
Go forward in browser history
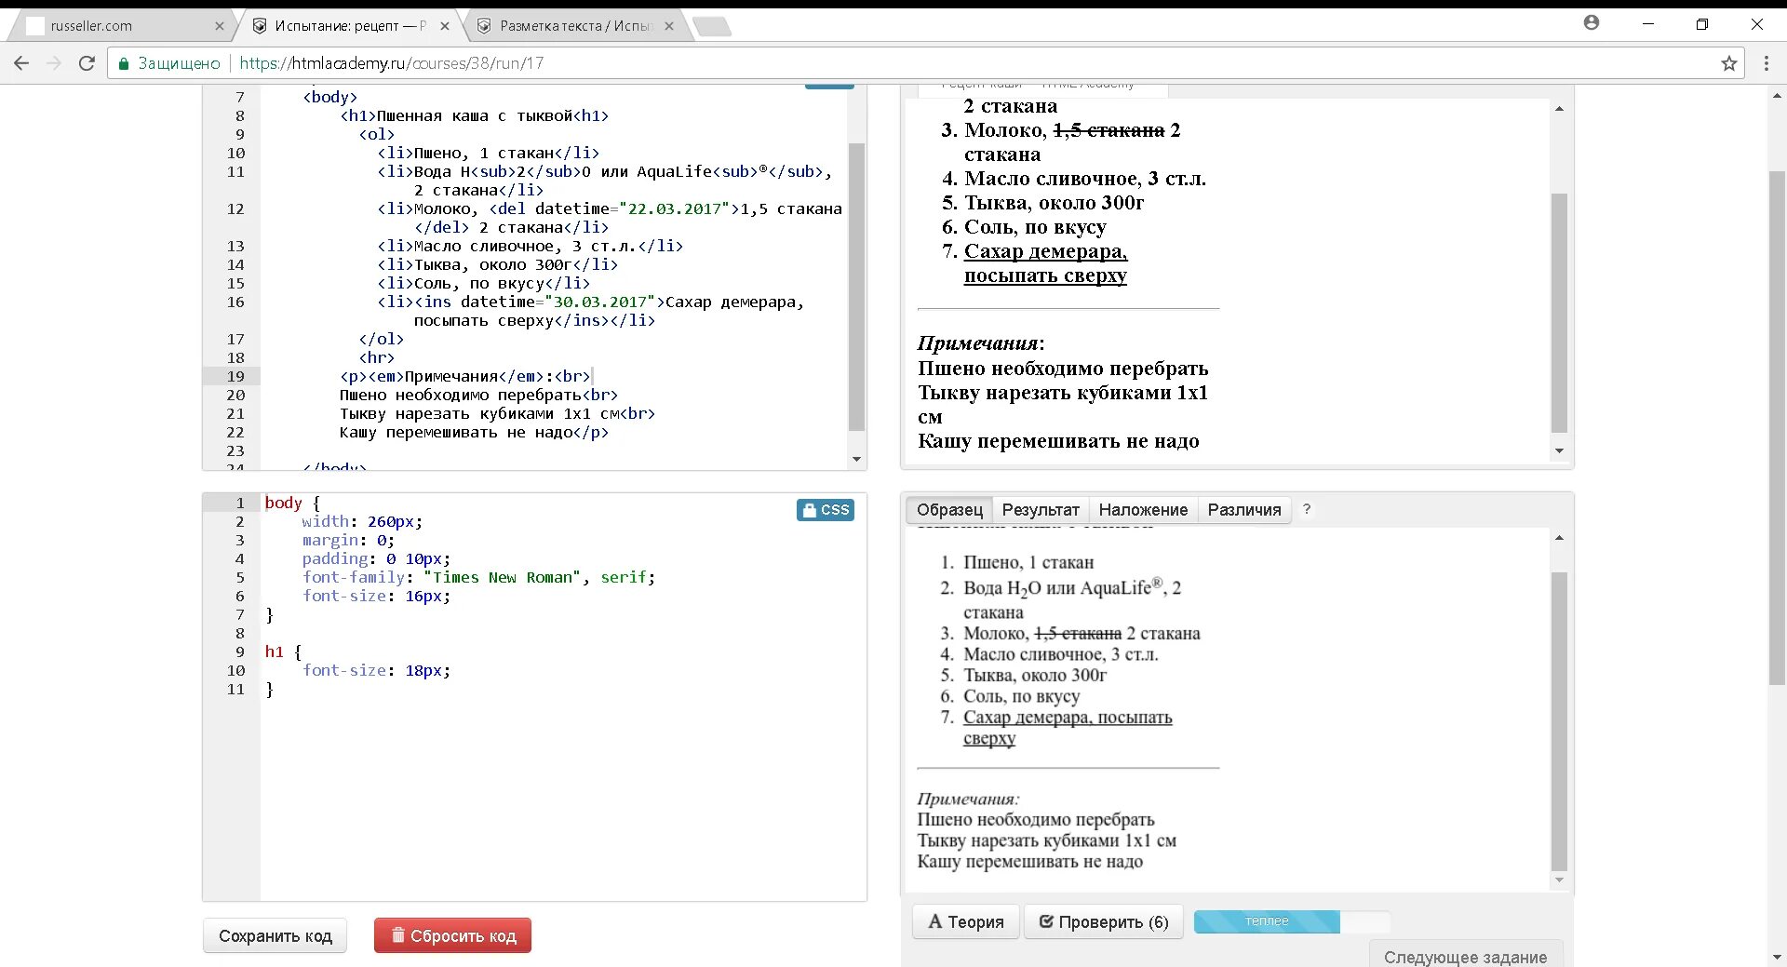pos(54,63)
